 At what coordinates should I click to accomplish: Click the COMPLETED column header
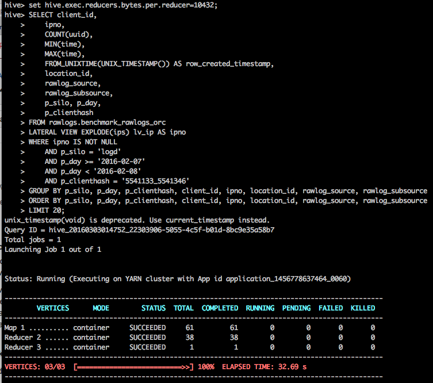[x=220, y=308]
